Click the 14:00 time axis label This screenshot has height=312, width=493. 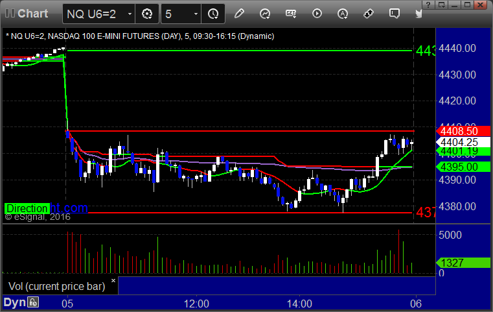(x=299, y=304)
